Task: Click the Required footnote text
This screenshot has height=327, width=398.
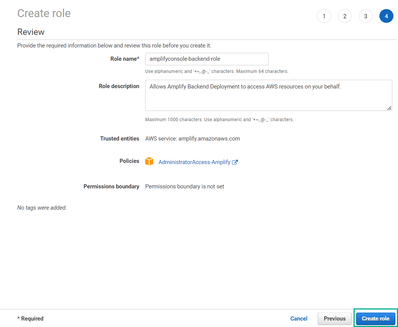Action: 30,319
